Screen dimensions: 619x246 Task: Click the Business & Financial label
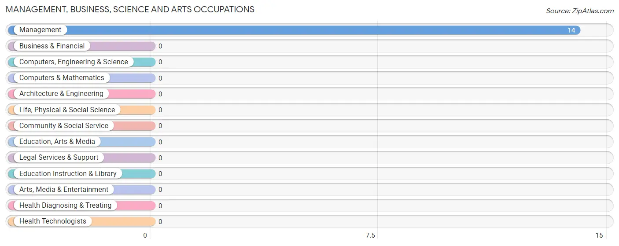click(x=52, y=46)
